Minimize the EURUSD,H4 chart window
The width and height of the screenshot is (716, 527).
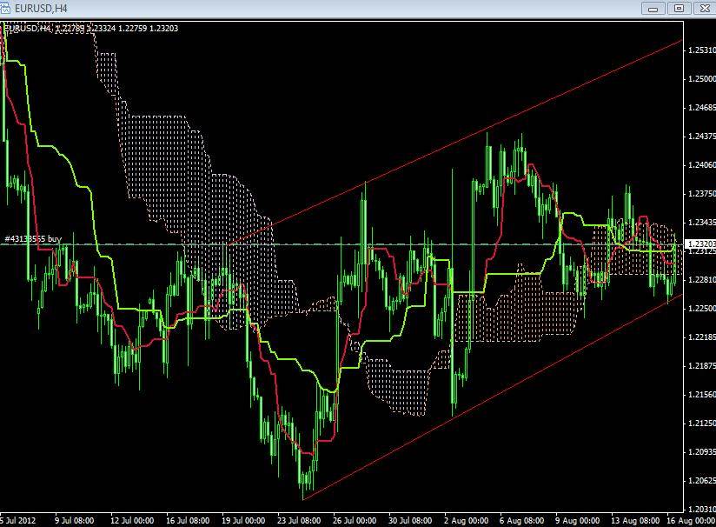[x=653, y=8]
